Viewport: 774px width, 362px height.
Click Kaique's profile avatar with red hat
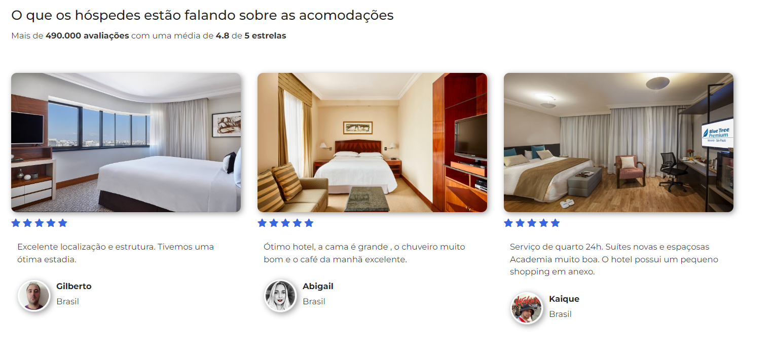(x=527, y=308)
